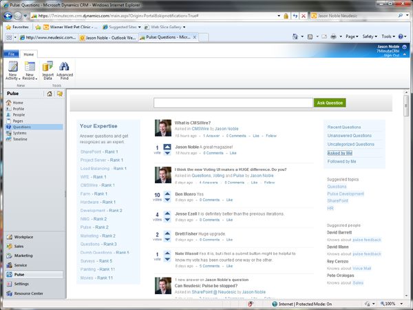Click the question text input field
This screenshot has width=413, height=310.
(233, 103)
